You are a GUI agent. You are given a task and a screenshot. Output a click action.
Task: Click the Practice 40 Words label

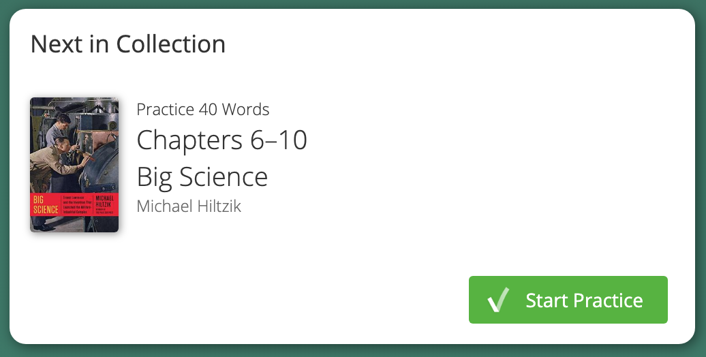point(202,109)
